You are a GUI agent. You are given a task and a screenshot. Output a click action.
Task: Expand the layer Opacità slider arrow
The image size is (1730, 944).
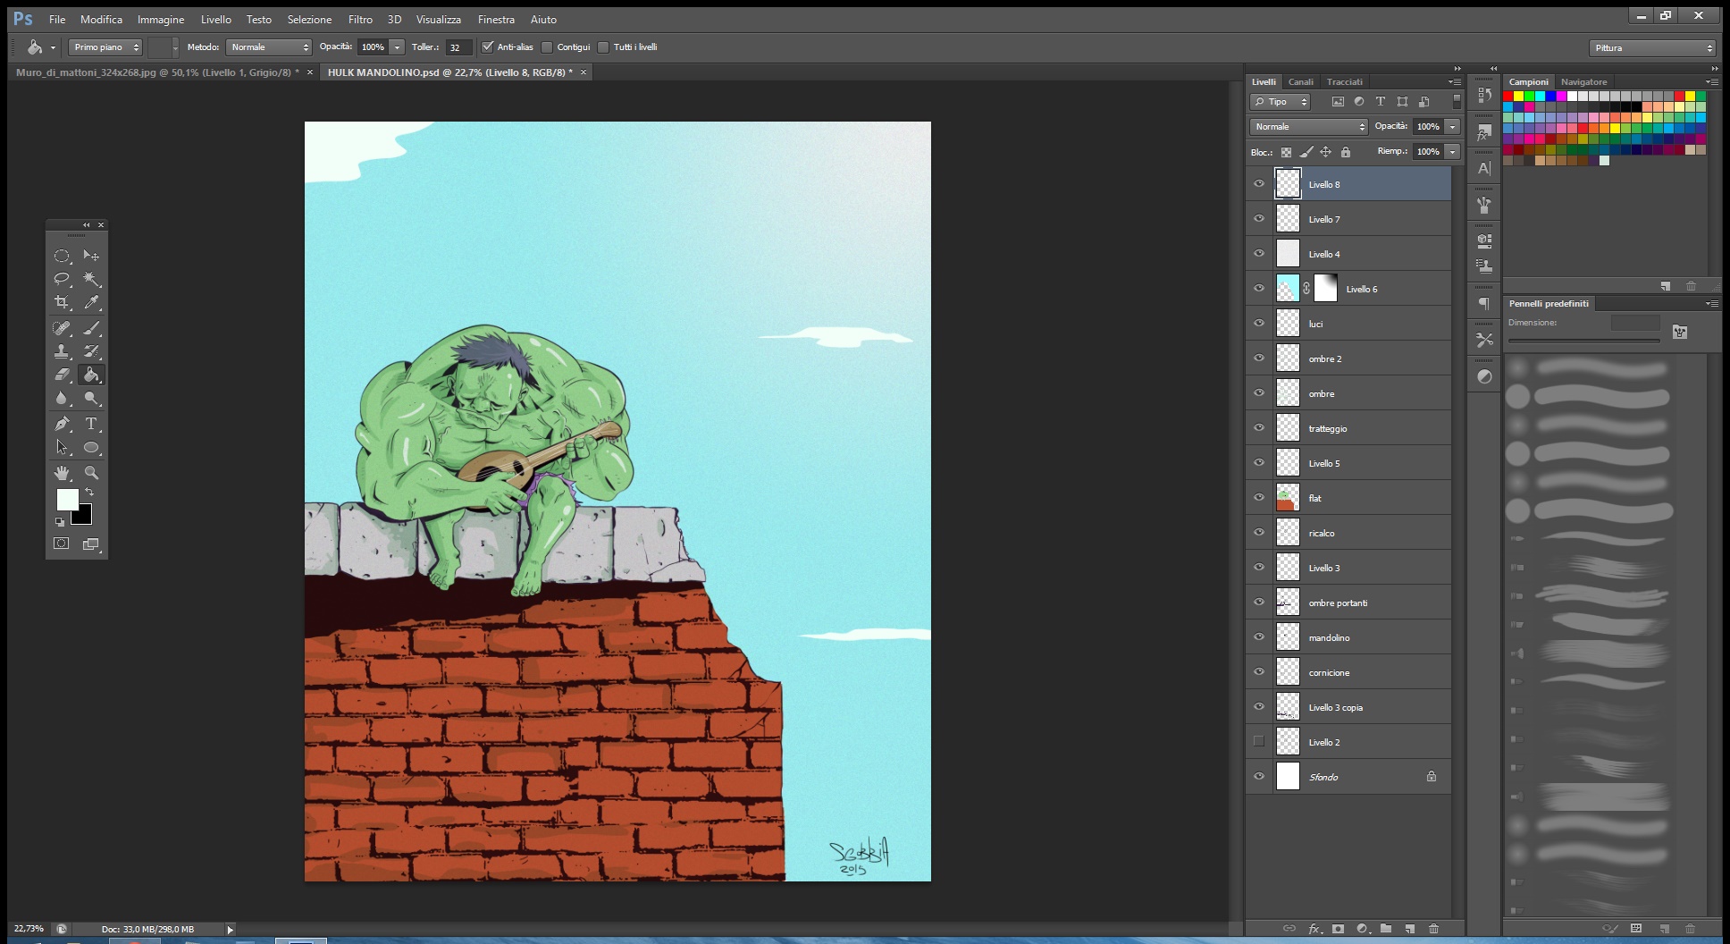click(x=1452, y=127)
